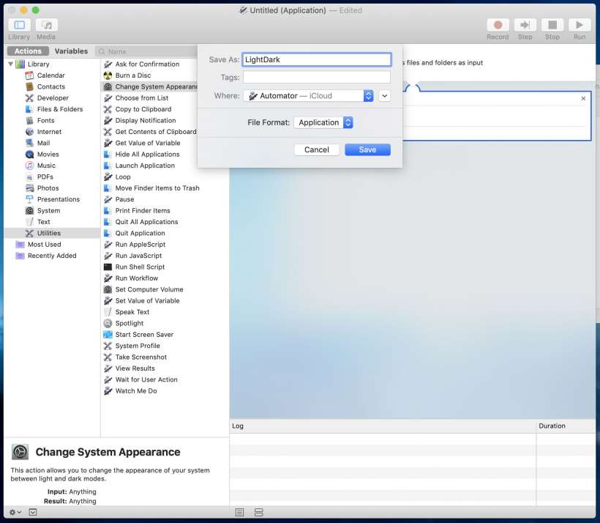Select Ask for Confirmation action

147,64
